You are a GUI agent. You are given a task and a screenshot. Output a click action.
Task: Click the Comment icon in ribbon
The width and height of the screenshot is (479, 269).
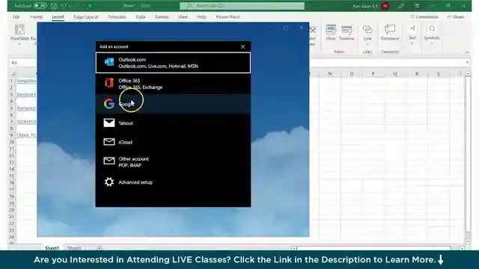(x=390, y=32)
